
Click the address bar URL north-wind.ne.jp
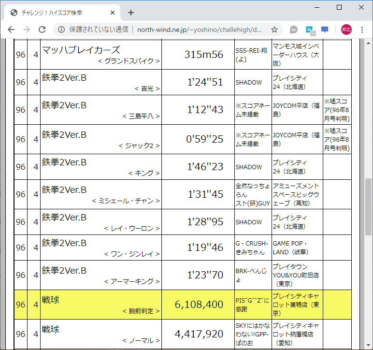(200, 29)
